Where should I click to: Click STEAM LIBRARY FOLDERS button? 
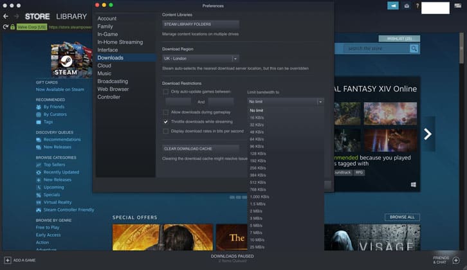coord(201,24)
